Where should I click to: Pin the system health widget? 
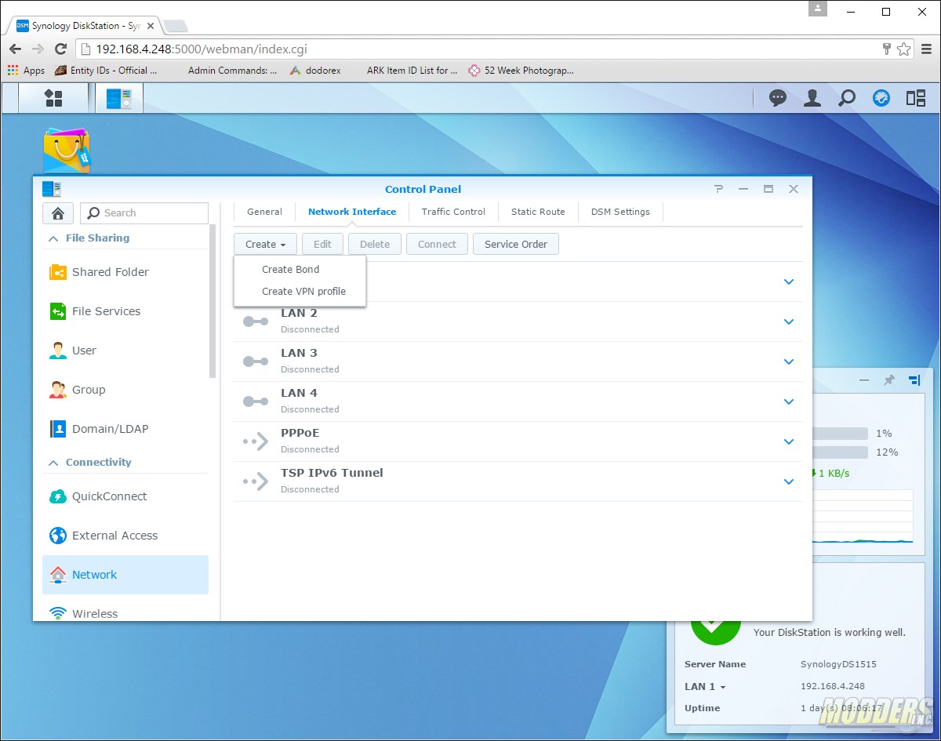(889, 380)
